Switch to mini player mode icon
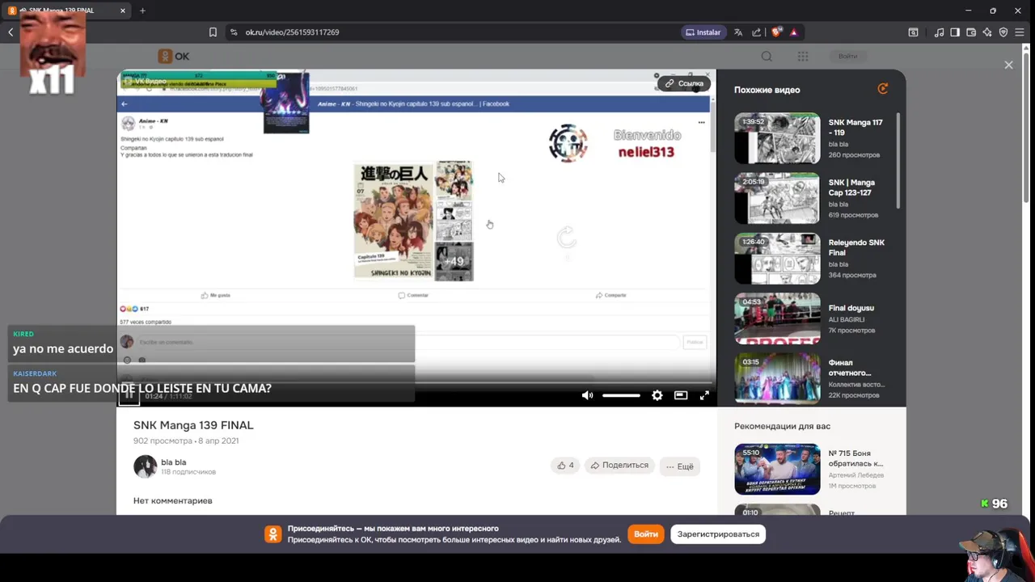The image size is (1035, 582). 681,395
